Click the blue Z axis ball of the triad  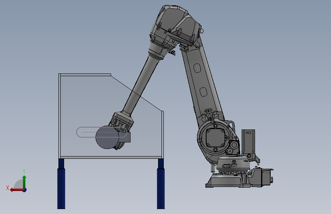point(25,190)
